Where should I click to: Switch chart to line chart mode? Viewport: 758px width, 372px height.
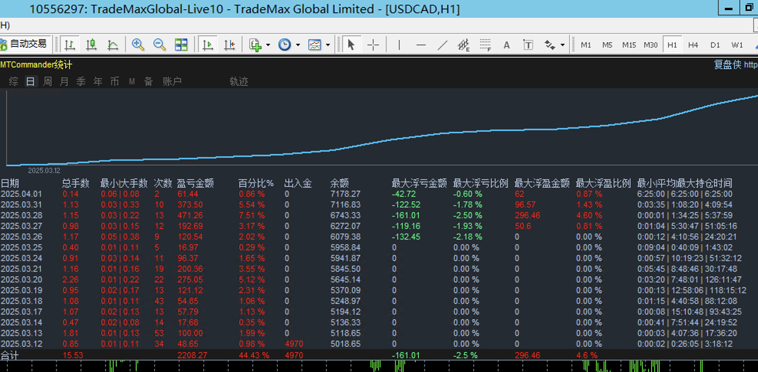[x=113, y=45]
